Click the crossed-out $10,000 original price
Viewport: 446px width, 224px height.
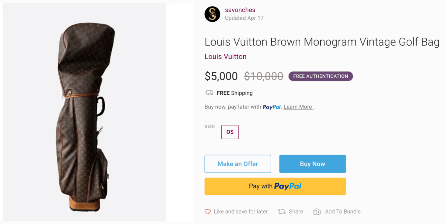pyautogui.click(x=263, y=76)
